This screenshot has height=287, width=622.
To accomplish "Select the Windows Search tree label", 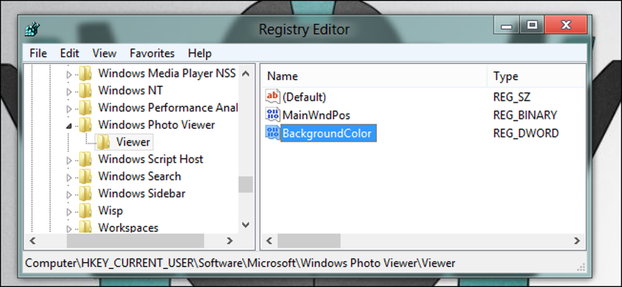I will (139, 176).
